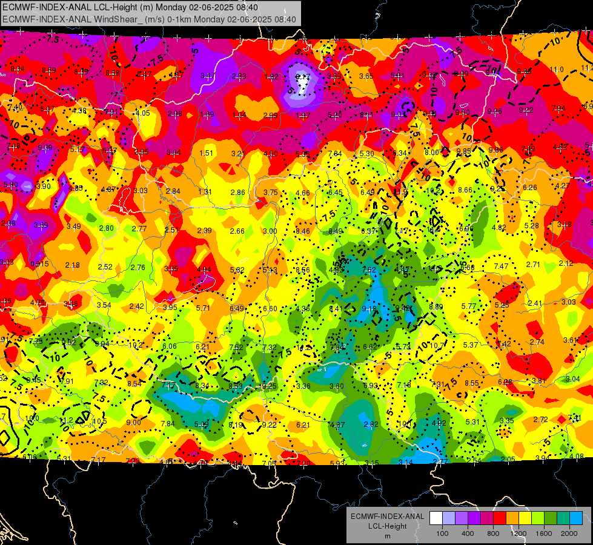Click the map value '5.28'
The height and width of the screenshot is (545, 593).
click(532, 226)
